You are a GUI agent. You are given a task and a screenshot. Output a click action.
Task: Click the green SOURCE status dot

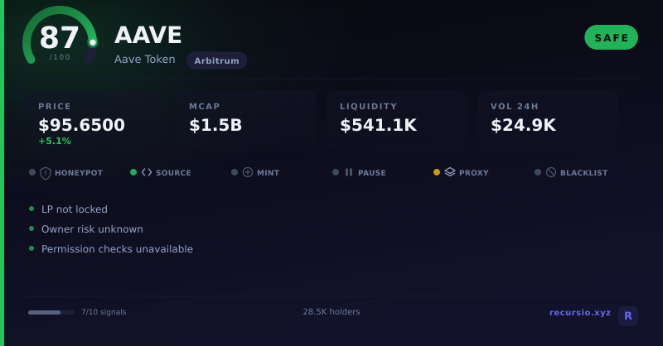click(x=133, y=172)
